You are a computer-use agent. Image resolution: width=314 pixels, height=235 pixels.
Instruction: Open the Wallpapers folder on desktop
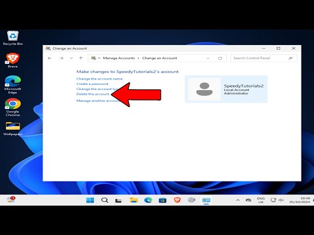pyautogui.click(x=12, y=129)
